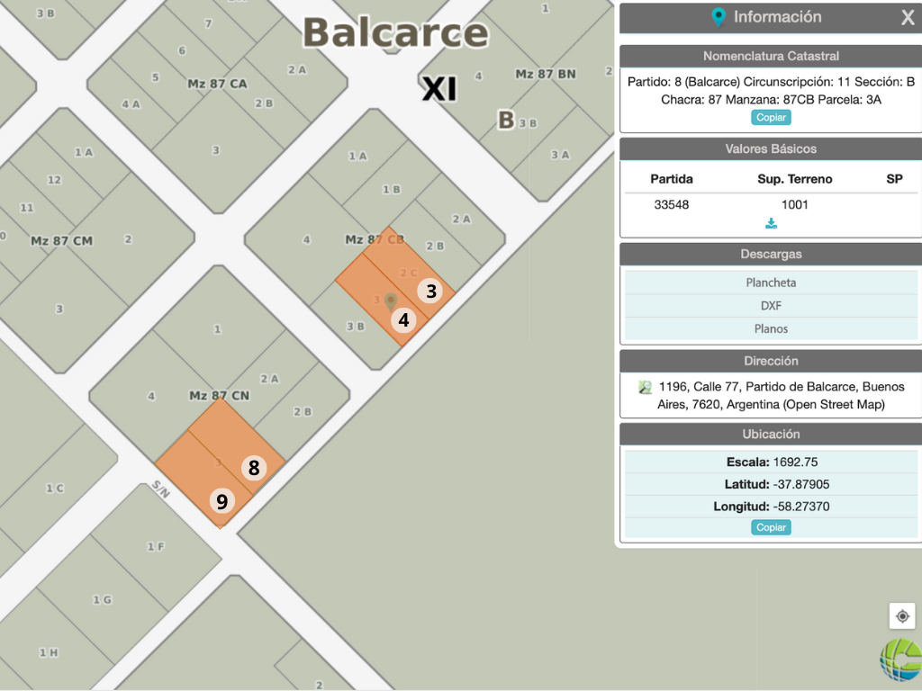Open the Planos download row
This screenshot has height=691, width=922.
click(x=771, y=329)
